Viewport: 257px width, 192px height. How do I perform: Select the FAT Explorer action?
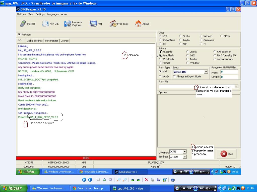point(215,51)
